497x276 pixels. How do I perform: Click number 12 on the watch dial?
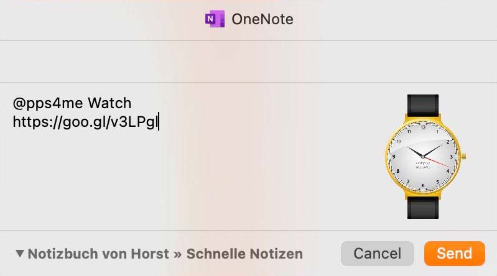coord(423,127)
